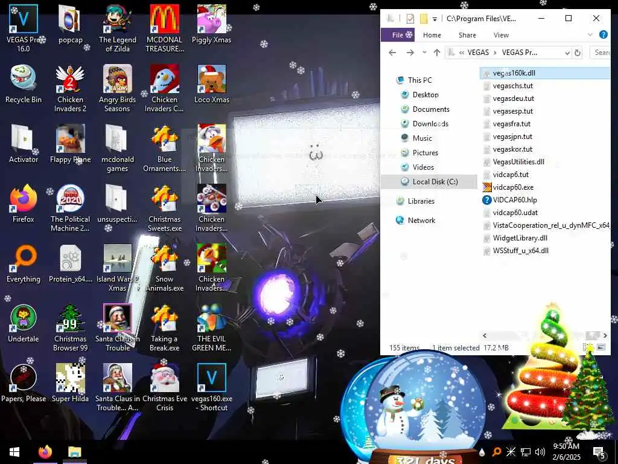Select the Chicken Invaders 2 icon
The height and width of the screenshot is (464, 618).
pos(70,88)
